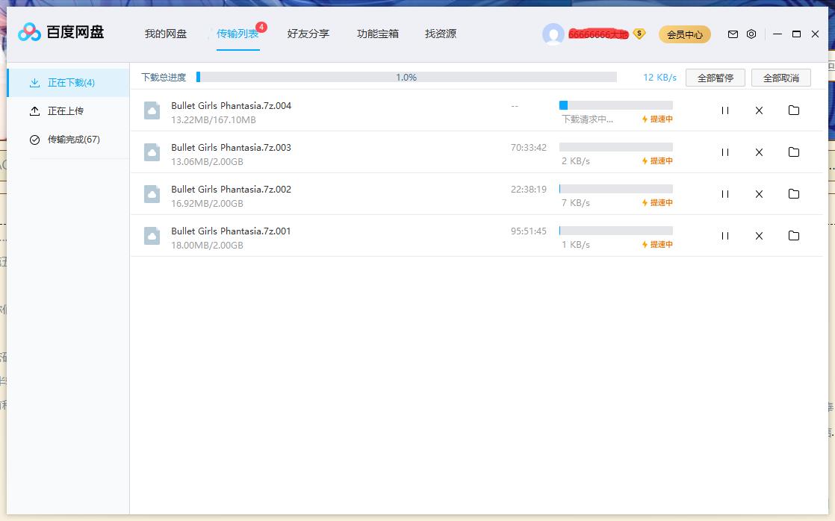Select 正在下载(4) in sidebar

(x=68, y=83)
